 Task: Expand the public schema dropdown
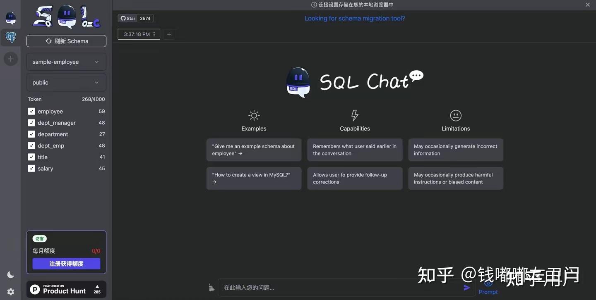(x=66, y=81)
